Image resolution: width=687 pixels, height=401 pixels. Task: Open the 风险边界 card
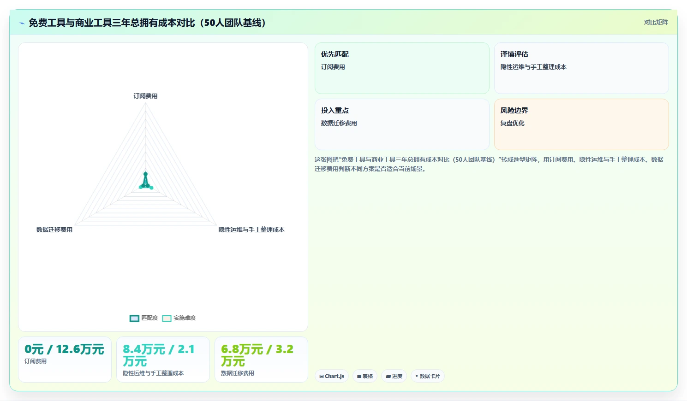click(x=581, y=124)
